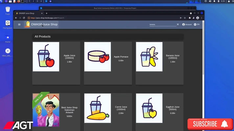
Task: Click the Carrot Juice (1000ml) name text
Action: (121, 108)
